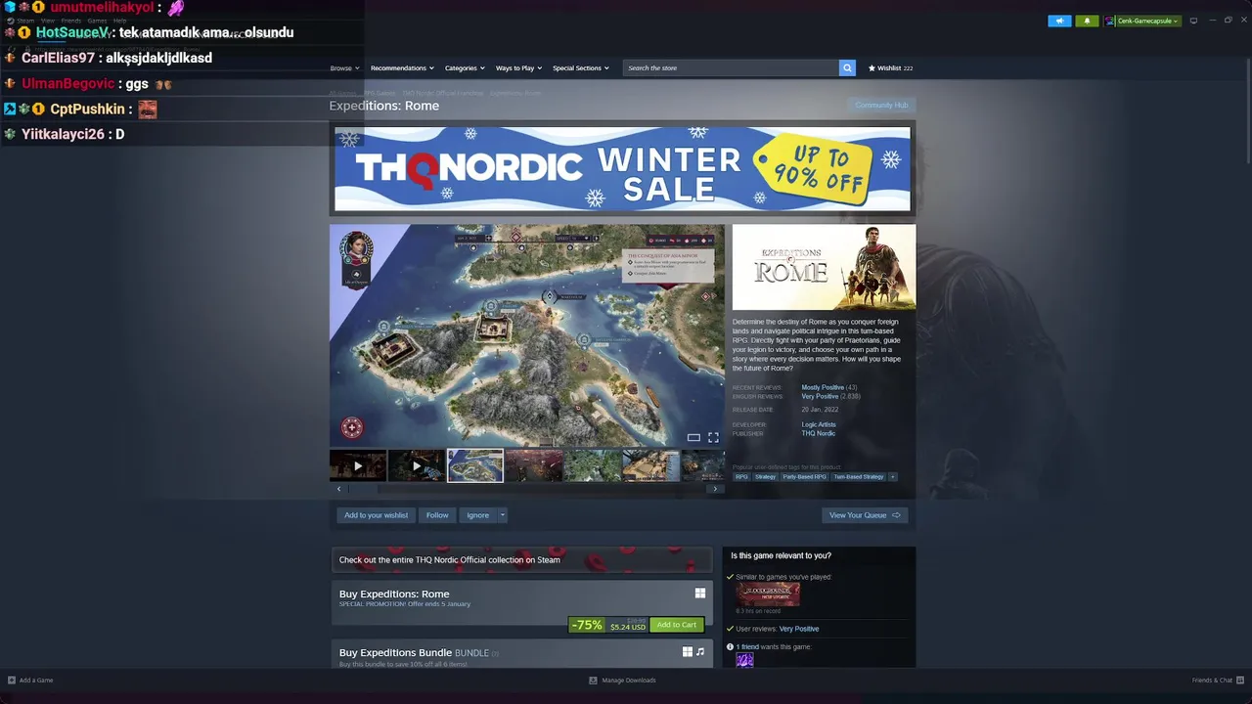The height and width of the screenshot is (704, 1252).
Task: Open the Help menu
Action: pos(119,21)
